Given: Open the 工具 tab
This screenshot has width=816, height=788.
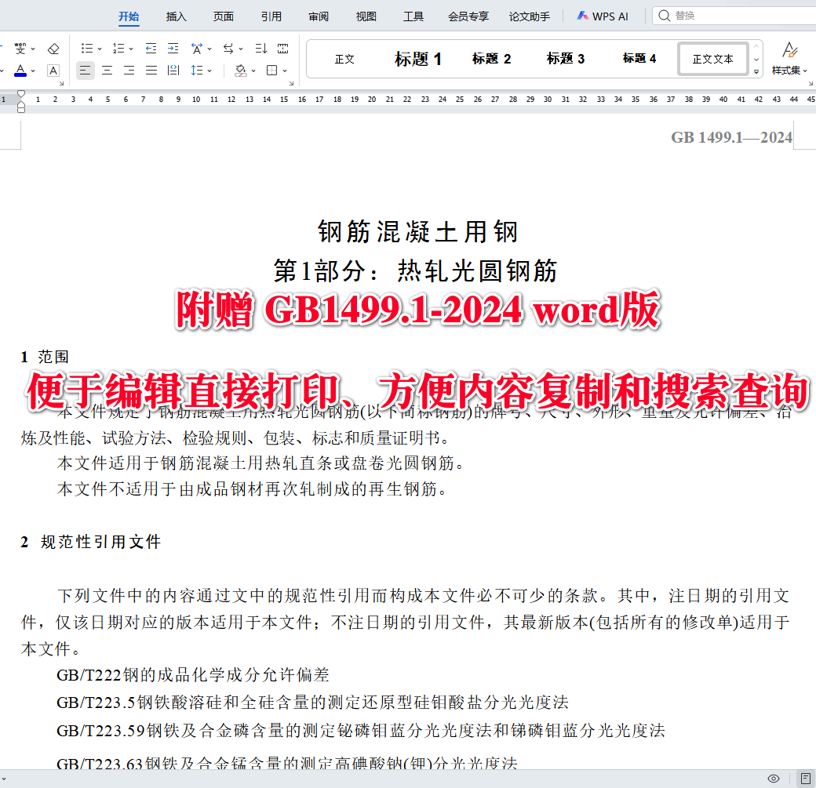Looking at the screenshot, I should 413,16.
